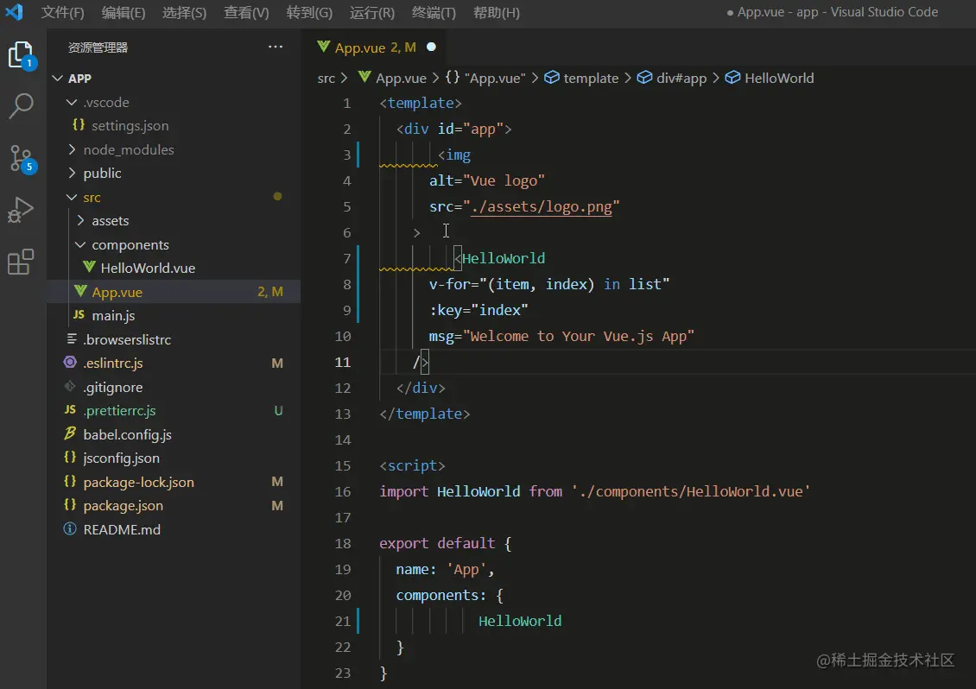The height and width of the screenshot is (689, 976).
Task: Open the 运行(R) menu
Action: click(x=372, y=12)
